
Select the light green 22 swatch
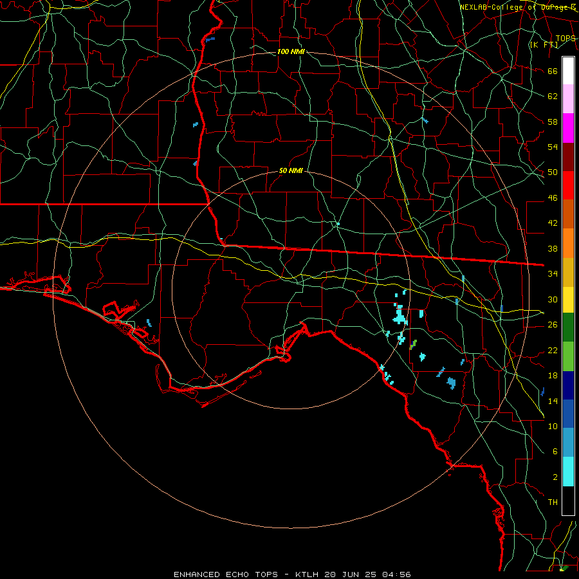568,356
